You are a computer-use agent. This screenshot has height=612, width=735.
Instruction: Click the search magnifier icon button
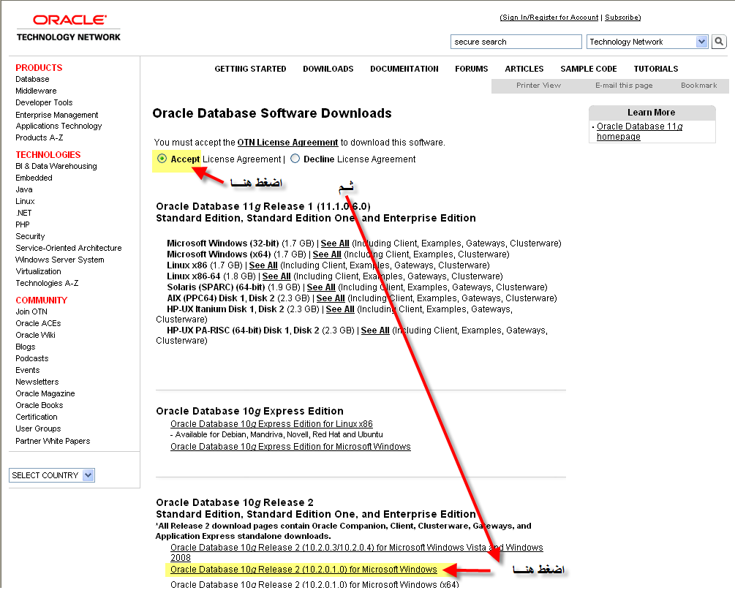(720, 42)
